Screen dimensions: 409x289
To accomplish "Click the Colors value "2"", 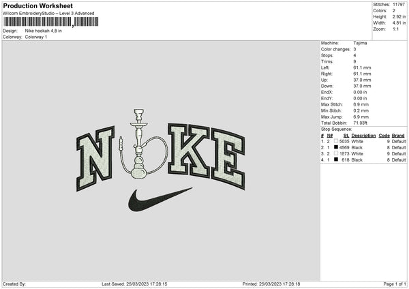I will pos(394,11).
